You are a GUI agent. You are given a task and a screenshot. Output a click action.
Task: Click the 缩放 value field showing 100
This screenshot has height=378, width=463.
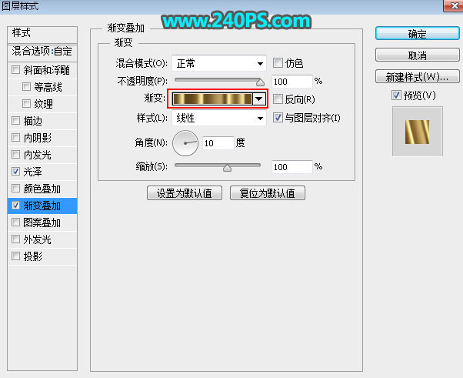[291, 167]
